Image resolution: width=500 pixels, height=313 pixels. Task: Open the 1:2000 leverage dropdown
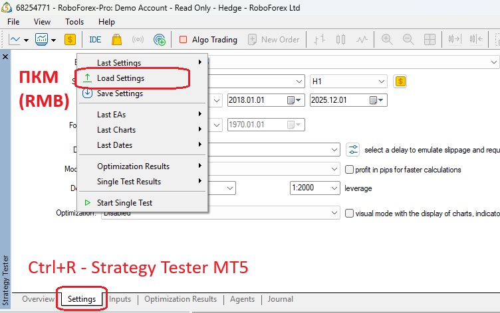pyautogui.click(x=314, y=188)
